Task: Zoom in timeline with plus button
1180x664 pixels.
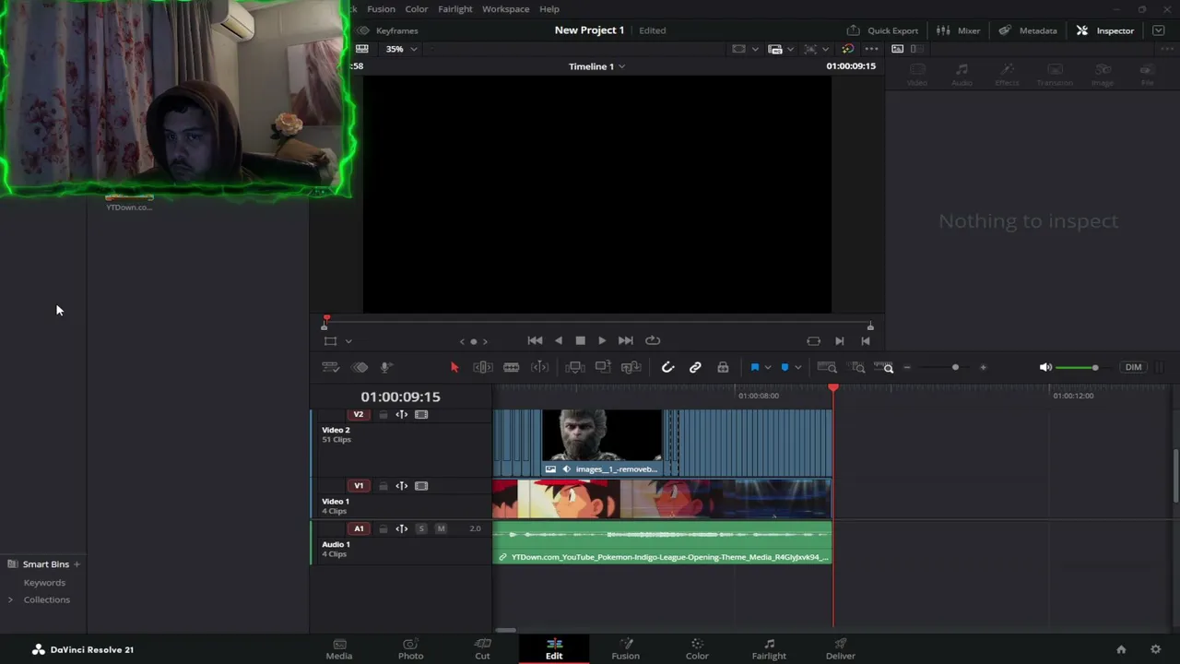Action: tap(983, 367)
